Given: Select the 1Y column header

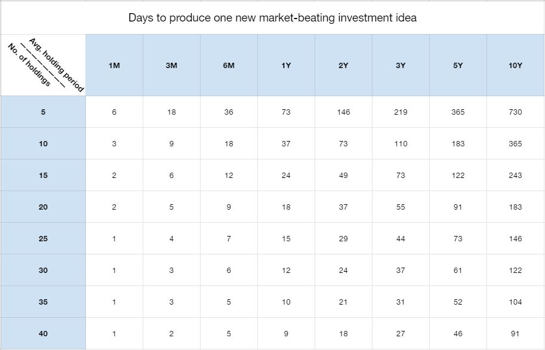Looking at the screenshot, I should tap(286, 65).
